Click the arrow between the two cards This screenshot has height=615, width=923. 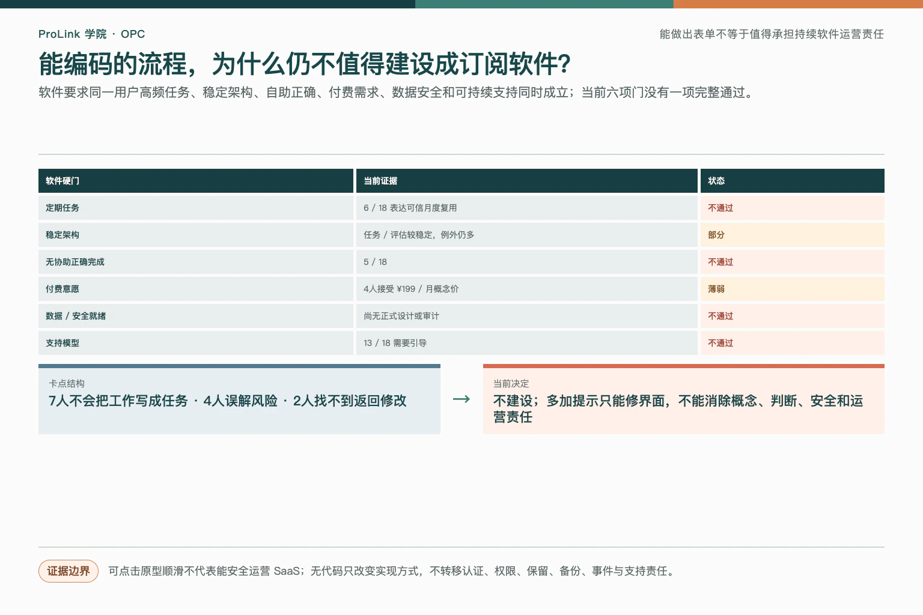pos(461,399)
